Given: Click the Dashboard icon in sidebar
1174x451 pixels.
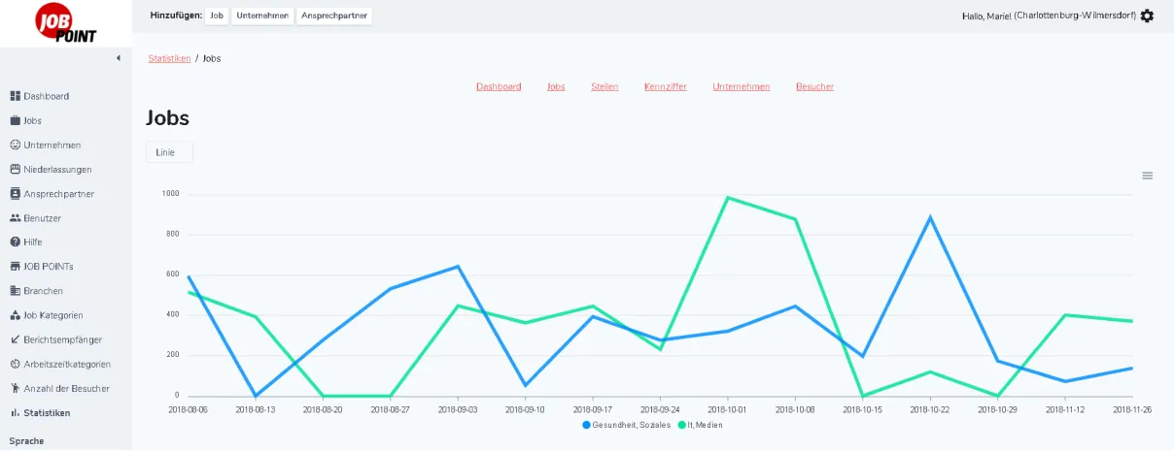Looking at the screenshot, I should pyautogui.click(x=16, y=96).
